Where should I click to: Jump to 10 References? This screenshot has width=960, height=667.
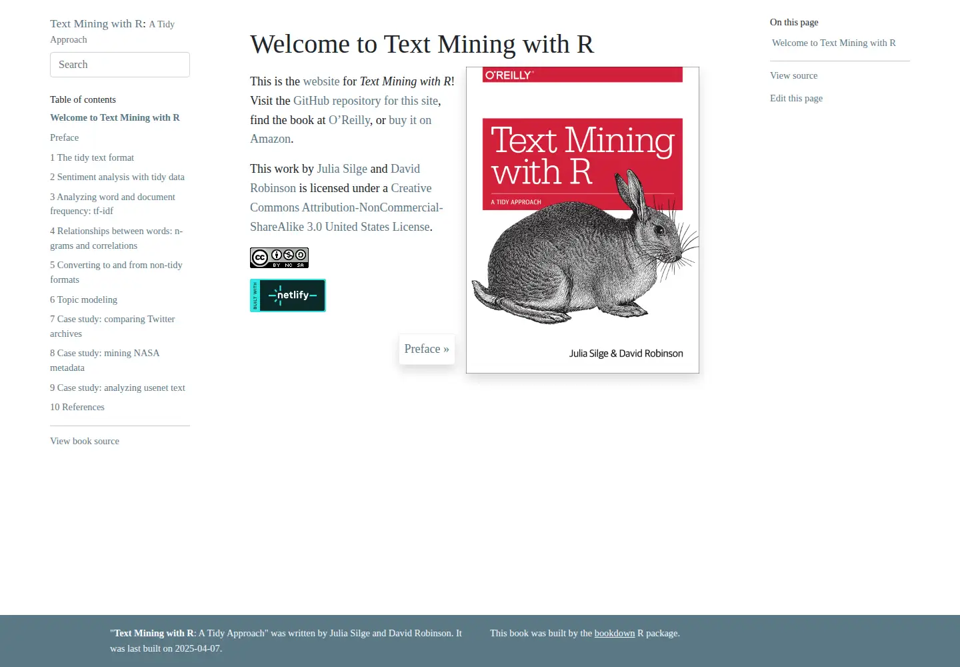[x=77, y=407]
